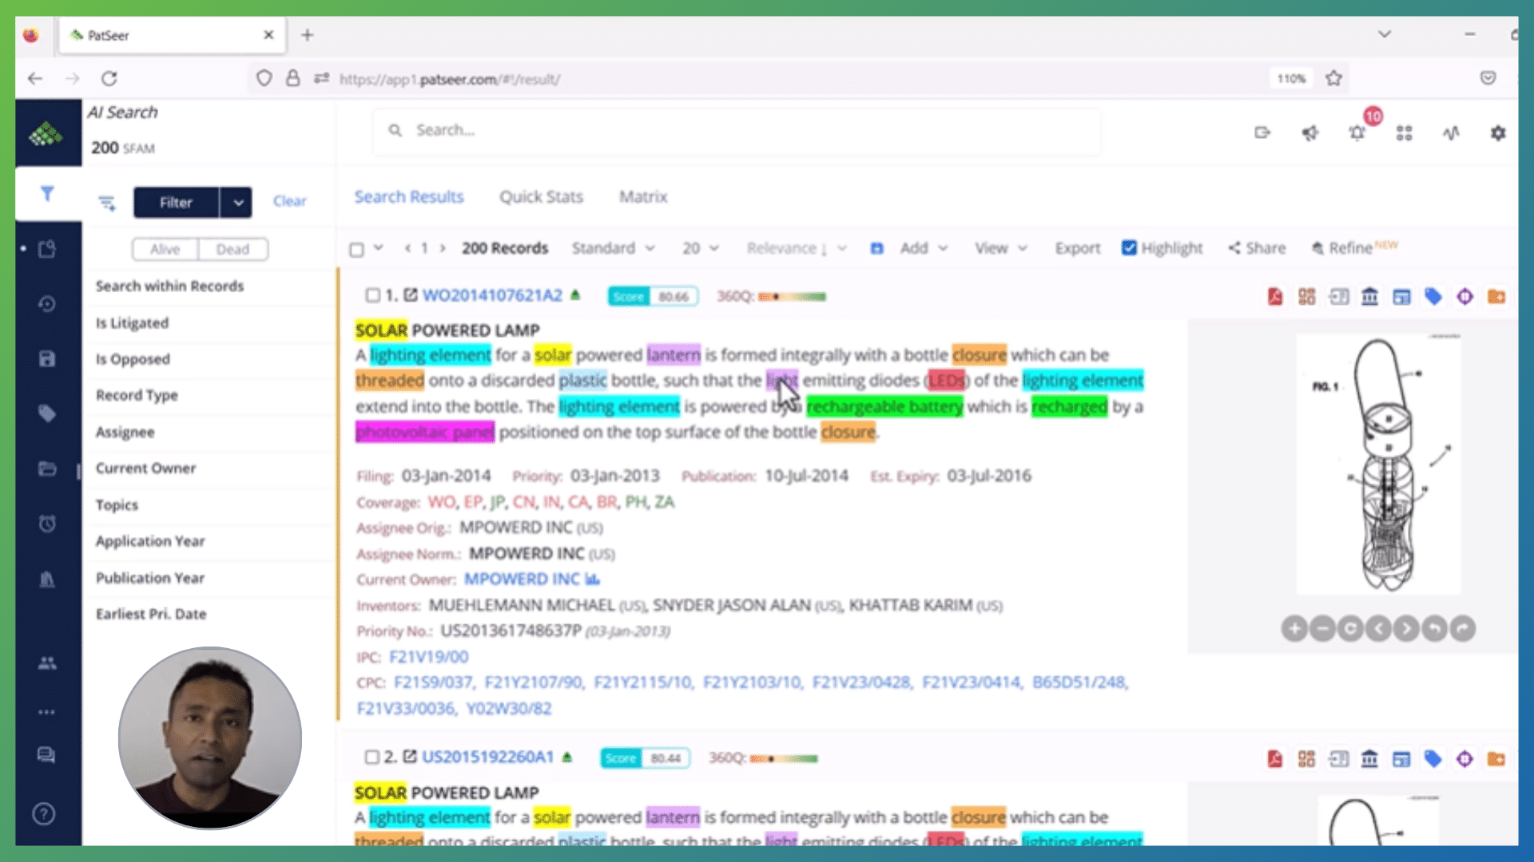
Task: Click Share button
Action: tap(1257, 248)
